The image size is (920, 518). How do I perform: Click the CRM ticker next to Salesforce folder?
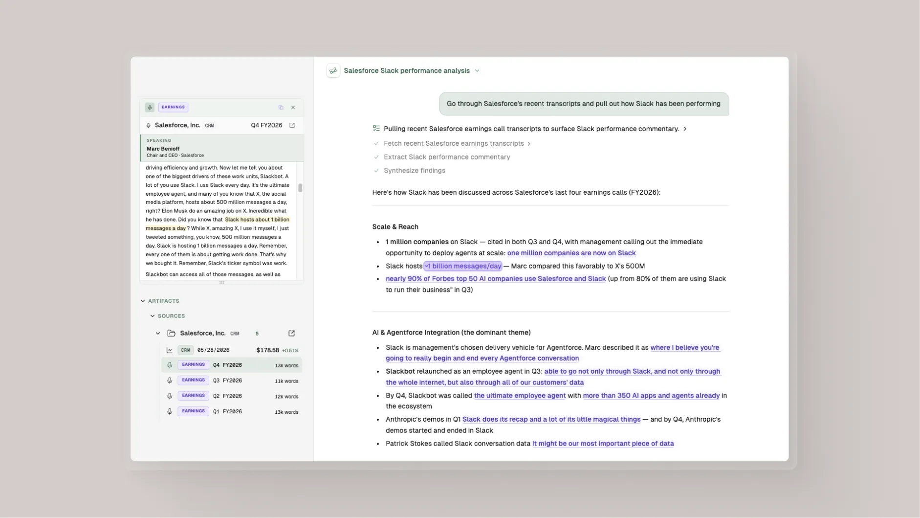235,334
